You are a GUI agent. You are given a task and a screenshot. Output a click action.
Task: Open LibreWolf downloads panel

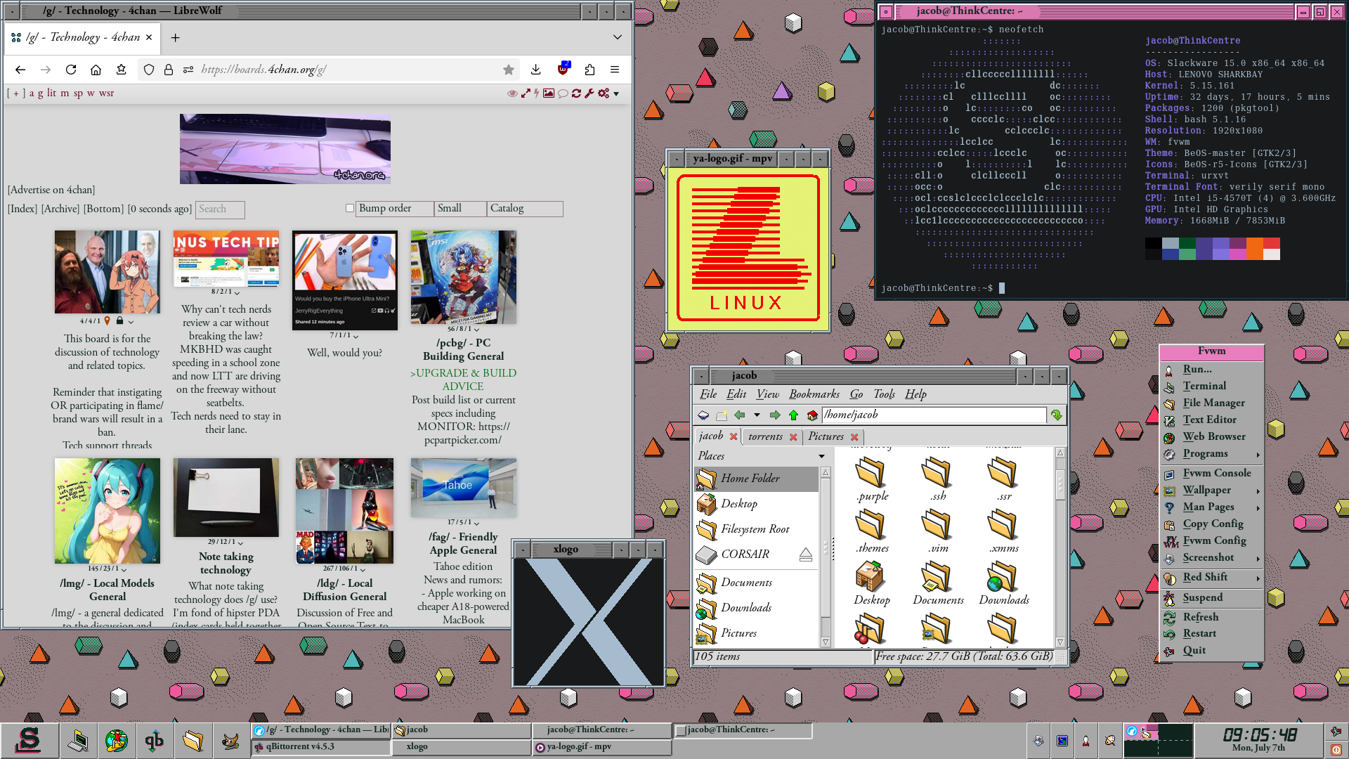(x=536, y=70)
